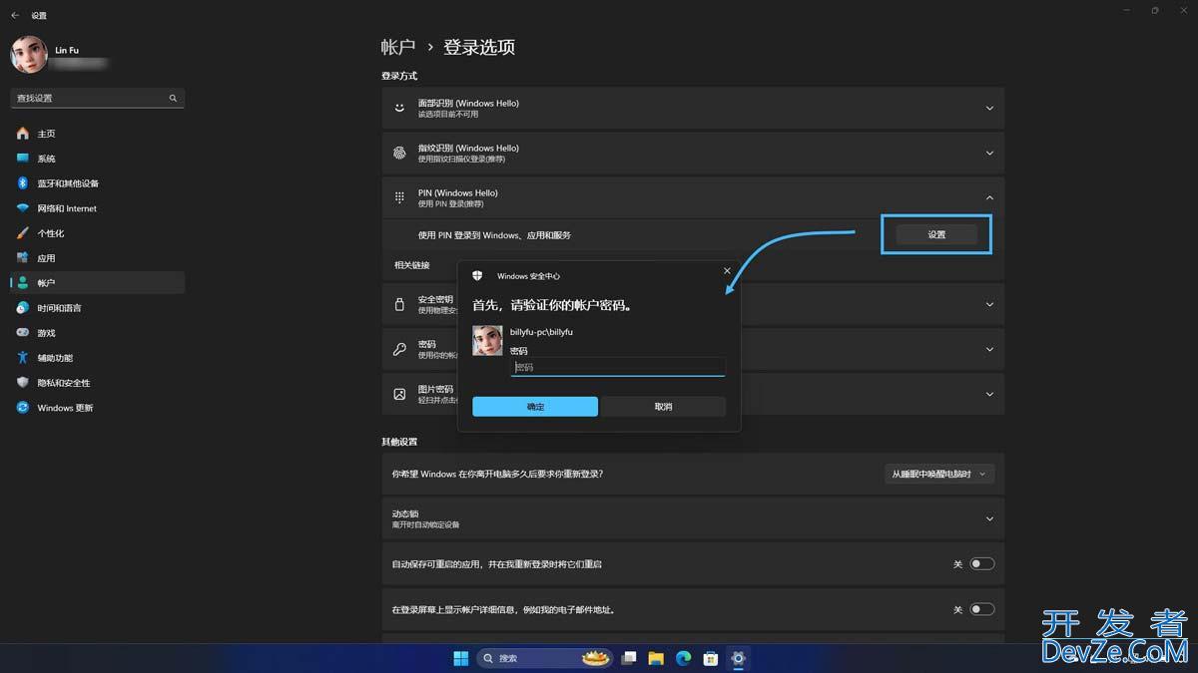
Task: Click the back arrow in title bar
Action: coord(15,15)
